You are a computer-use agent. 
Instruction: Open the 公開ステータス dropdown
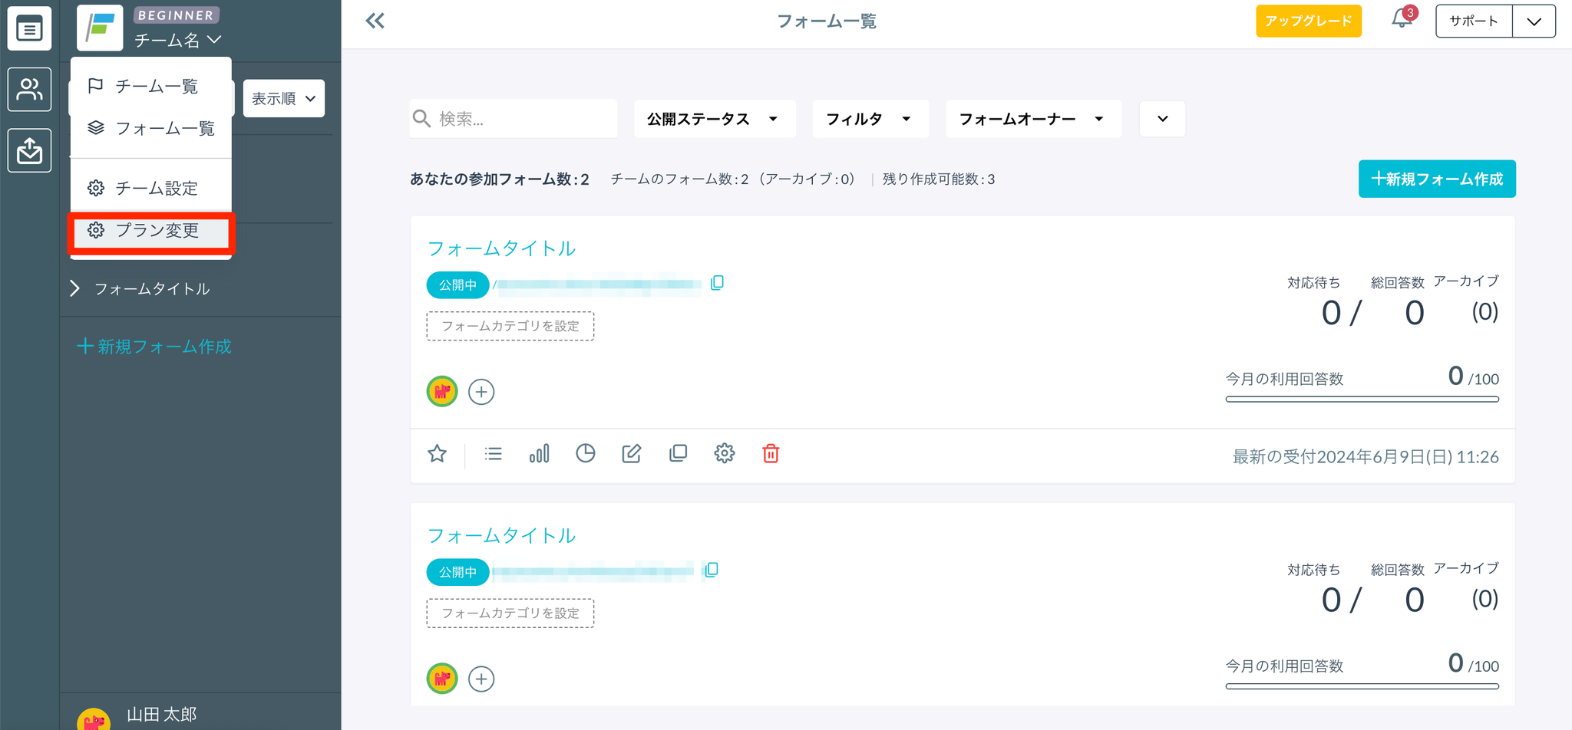[x=714, y=119]
